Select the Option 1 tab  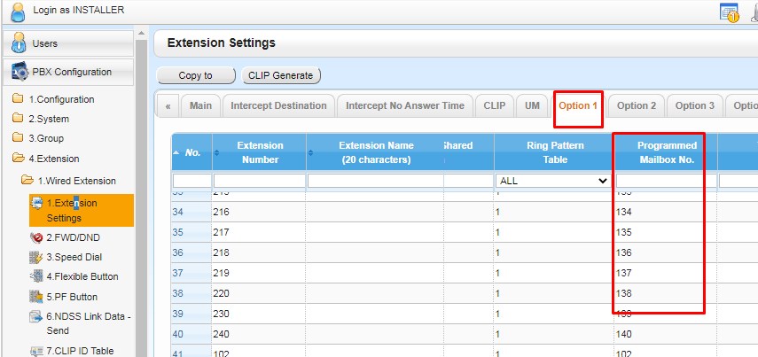click(578, 105)
